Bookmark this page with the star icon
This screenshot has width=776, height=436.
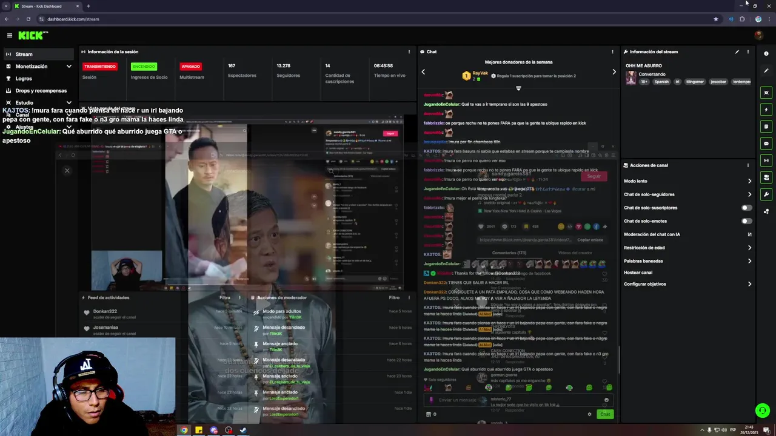pos(716,19)
